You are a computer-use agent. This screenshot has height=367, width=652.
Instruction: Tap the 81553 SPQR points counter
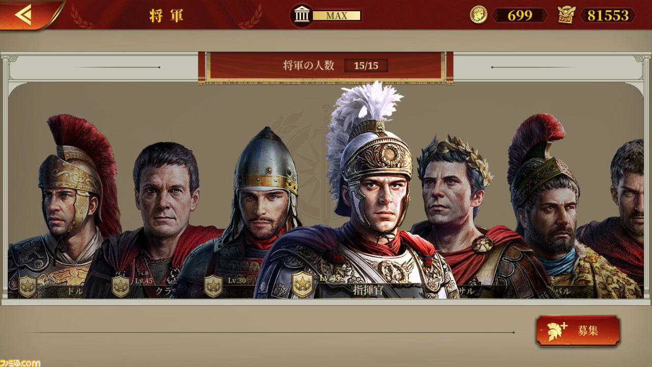pyautogui.click(x=608, y=15)
